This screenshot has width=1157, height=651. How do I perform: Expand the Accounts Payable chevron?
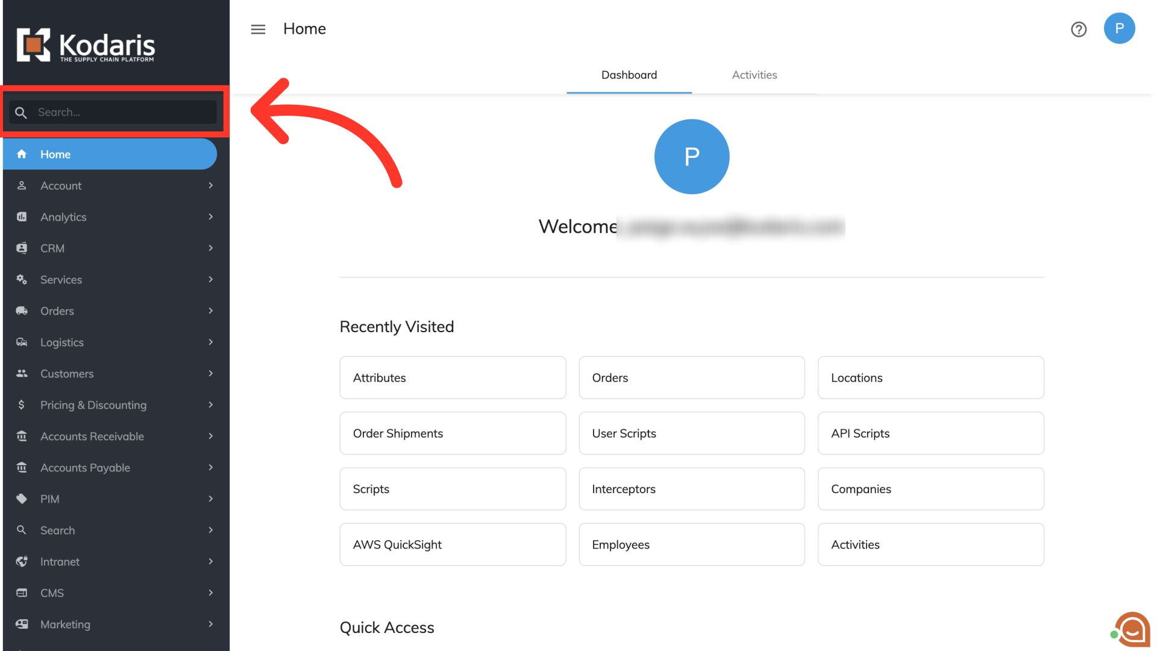click(x=210, y=468)
